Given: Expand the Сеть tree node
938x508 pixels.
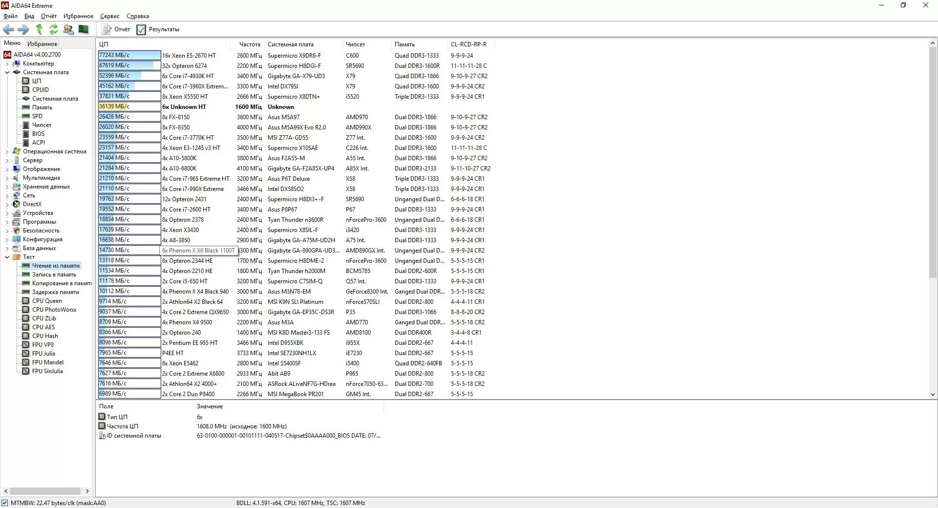Looking at the screenshot, I should click(7, 195).
